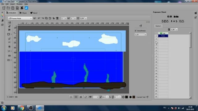Expand the rectangle shape tool submenu arrow
This screenshot has height=111, width=198.
(x=11, y=34)
